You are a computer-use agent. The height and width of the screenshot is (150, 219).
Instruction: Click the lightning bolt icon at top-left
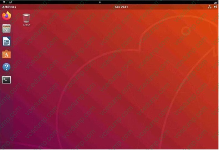click(4, 2)
